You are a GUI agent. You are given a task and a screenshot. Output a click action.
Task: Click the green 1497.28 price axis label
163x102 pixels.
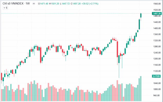[x=156, y=13]
